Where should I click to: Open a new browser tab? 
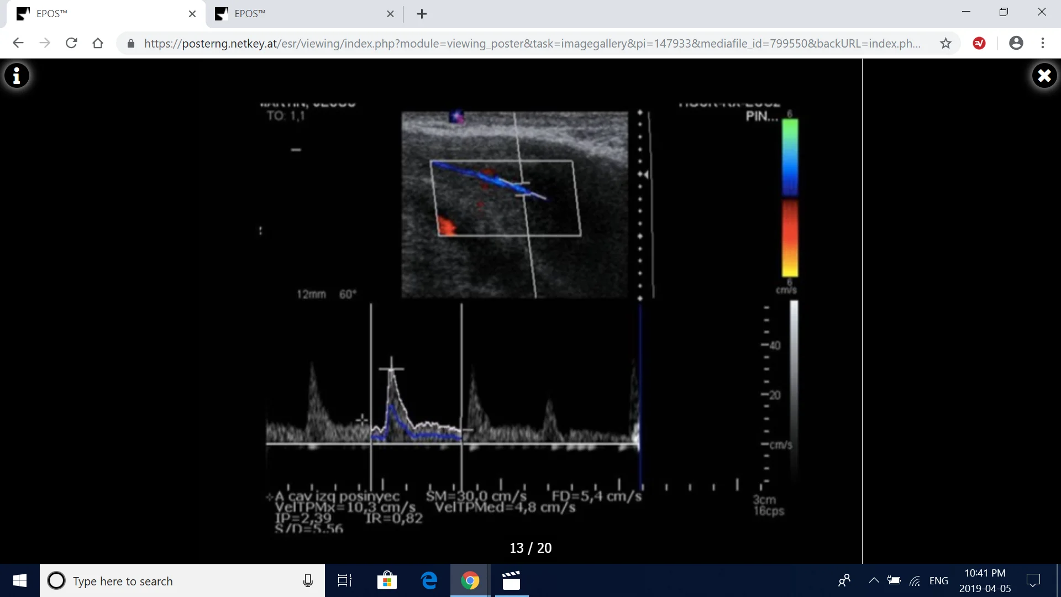[422, 14]
